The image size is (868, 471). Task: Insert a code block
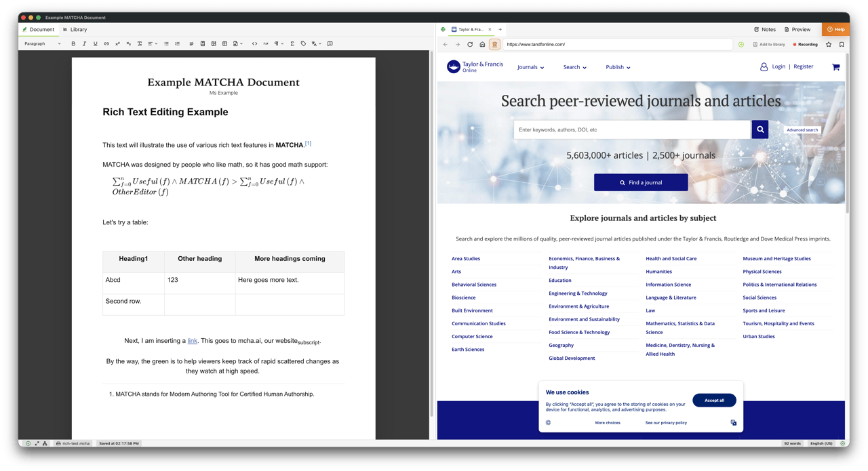(x=254, y=43)
